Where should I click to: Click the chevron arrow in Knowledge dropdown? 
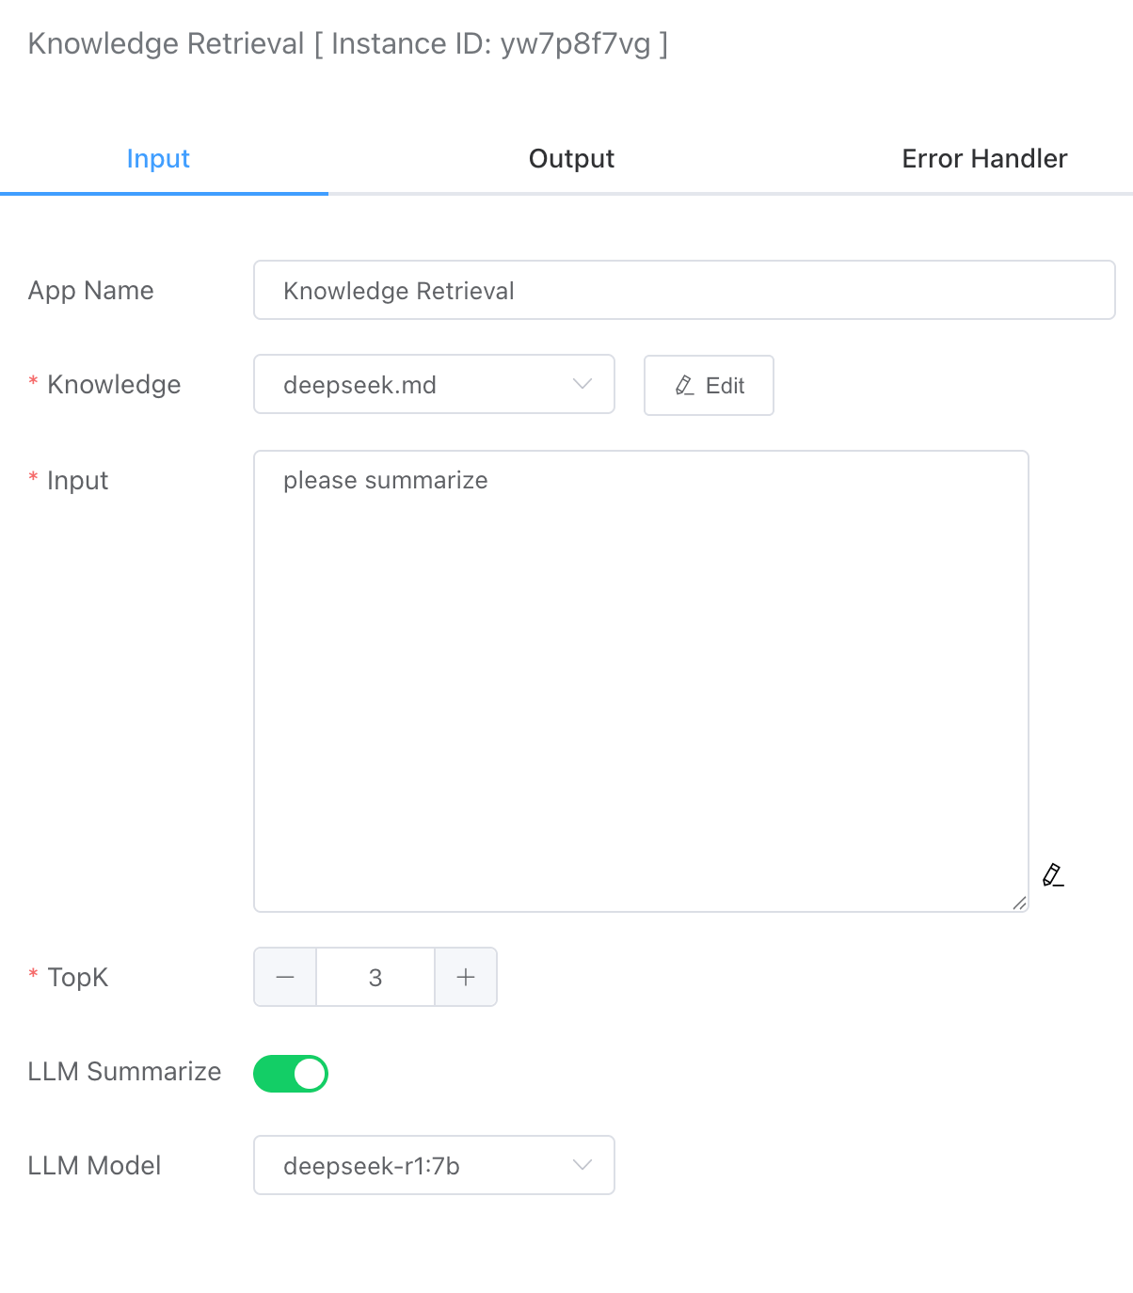pyautogui.click(x=582, y=384)
